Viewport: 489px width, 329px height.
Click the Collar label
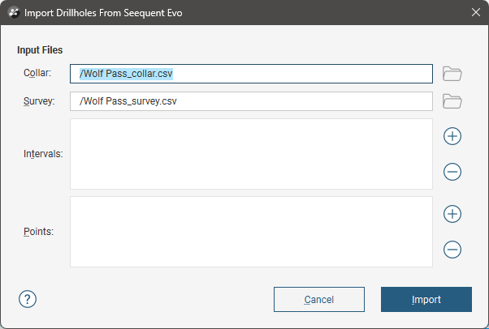pos(37,74)
